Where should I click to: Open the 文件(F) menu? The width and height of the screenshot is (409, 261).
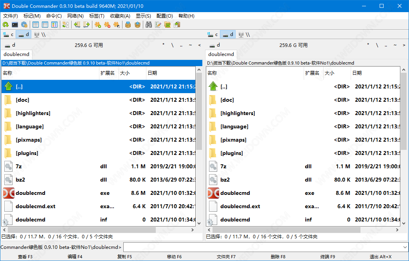click(11, 16)
